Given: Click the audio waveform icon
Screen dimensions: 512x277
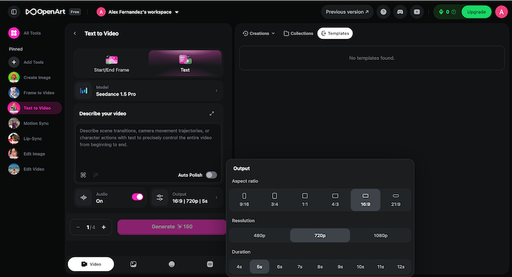Looking at the screenshot, I should 84,198.
